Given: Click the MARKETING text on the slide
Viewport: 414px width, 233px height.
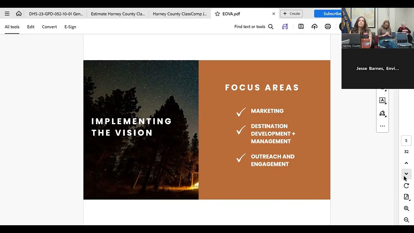Looking at the screenshot, I should pyautogui.click(x=267, y=111).
